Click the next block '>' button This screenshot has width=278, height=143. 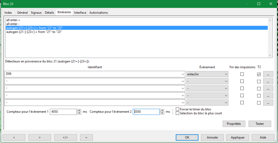tap(40, 137)
